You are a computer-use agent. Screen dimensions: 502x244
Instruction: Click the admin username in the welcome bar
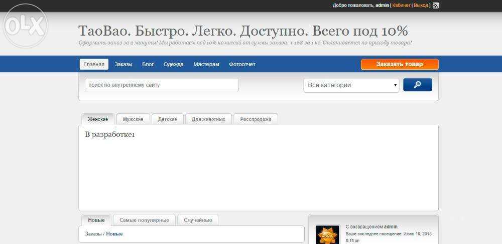382,6
